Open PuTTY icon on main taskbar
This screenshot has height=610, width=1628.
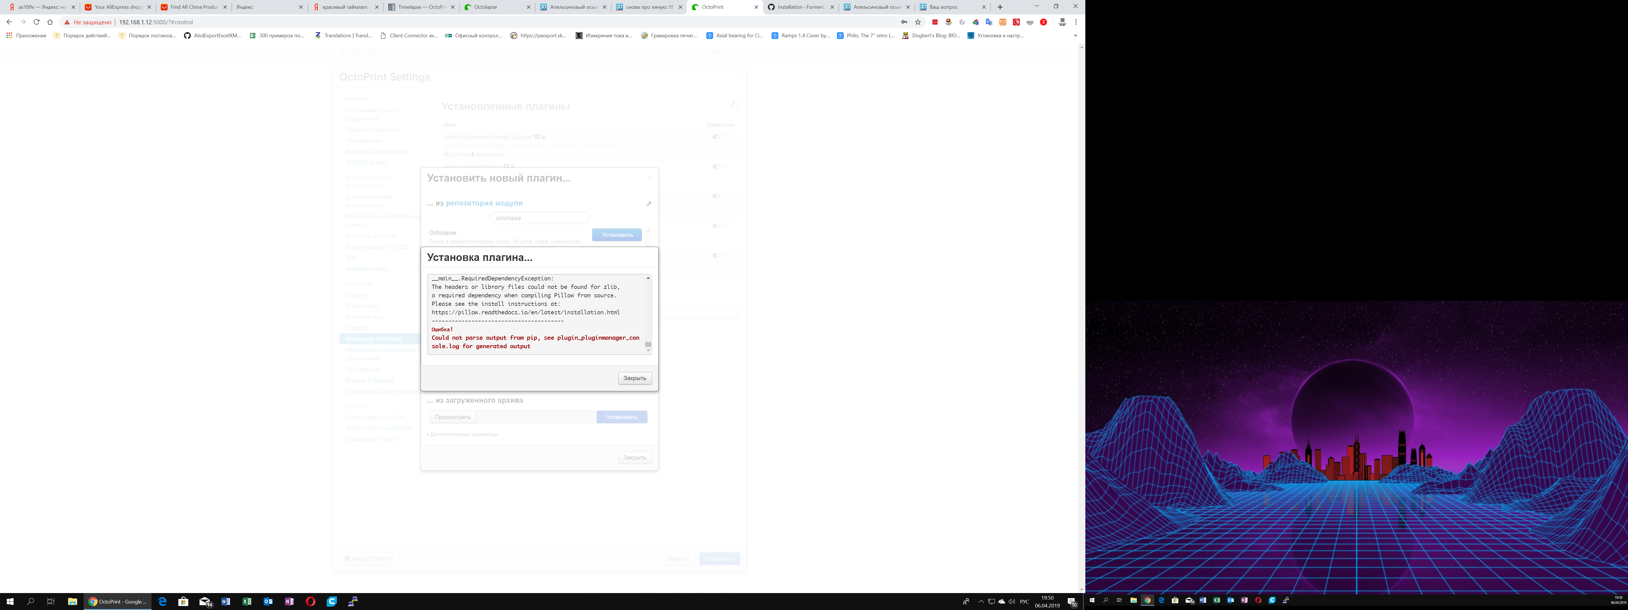(353, 602)
